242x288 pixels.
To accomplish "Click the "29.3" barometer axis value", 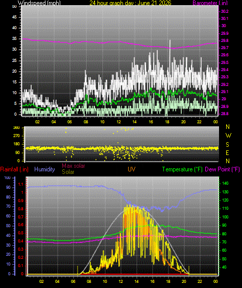I will [x=225, y=77].
